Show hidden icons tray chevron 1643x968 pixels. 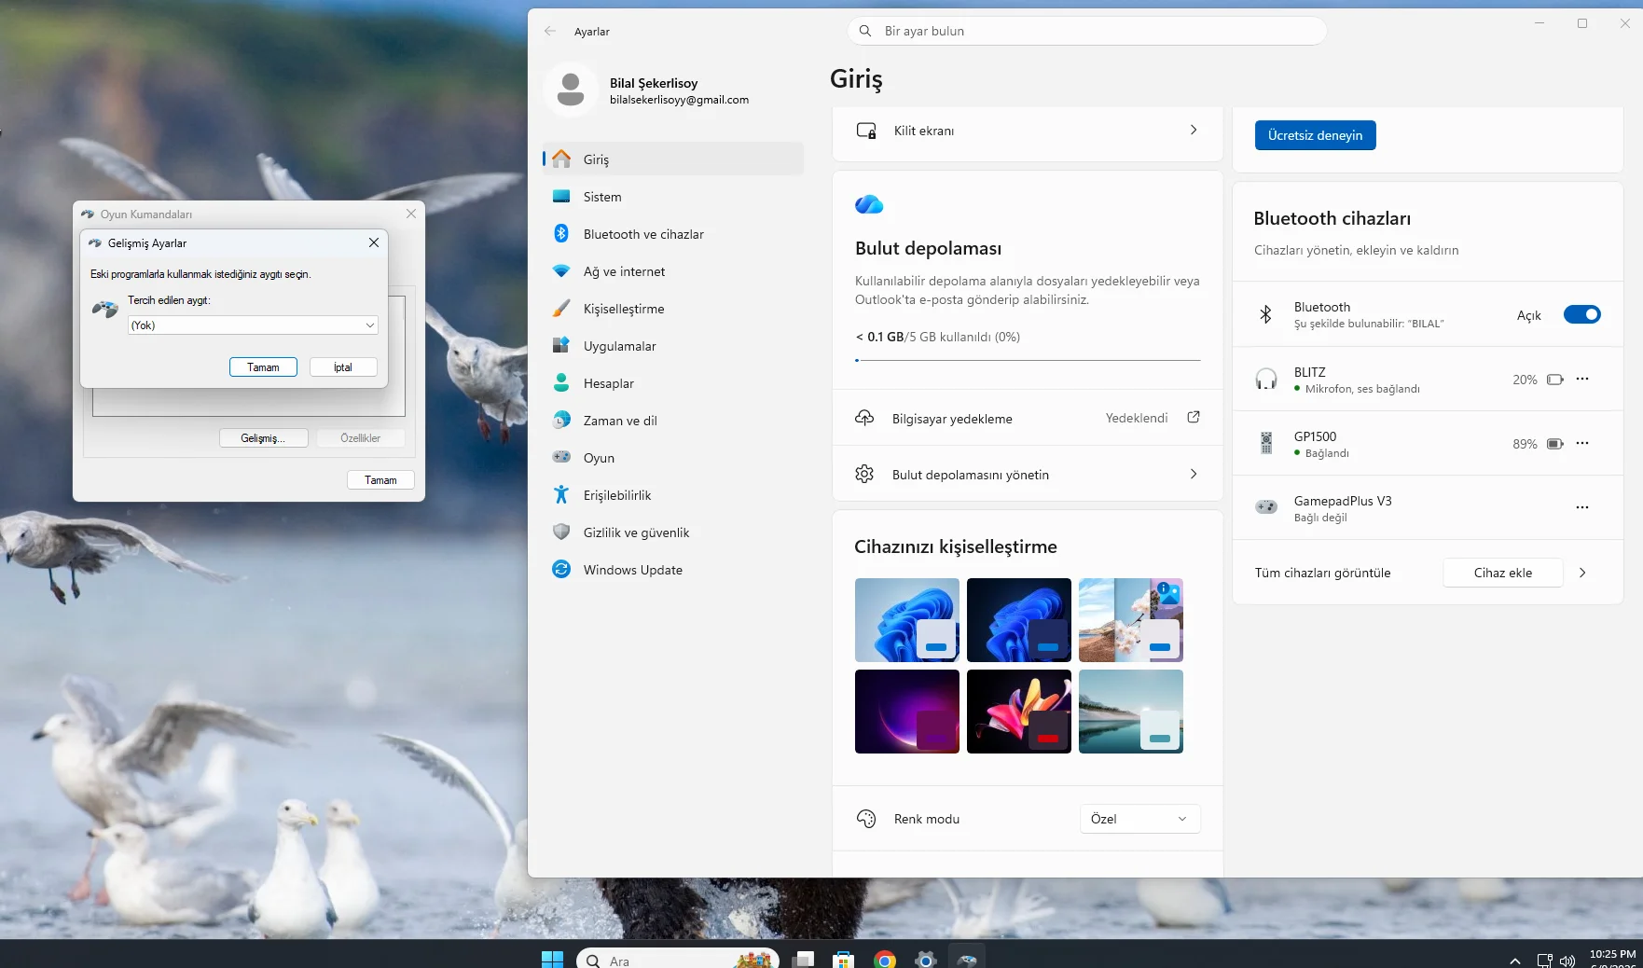(1515, 961)
